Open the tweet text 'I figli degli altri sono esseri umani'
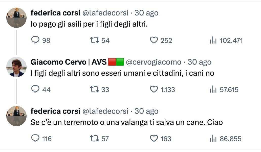This screenshot has height=152, width=261. pyautogui.click(x=122, y=73)
